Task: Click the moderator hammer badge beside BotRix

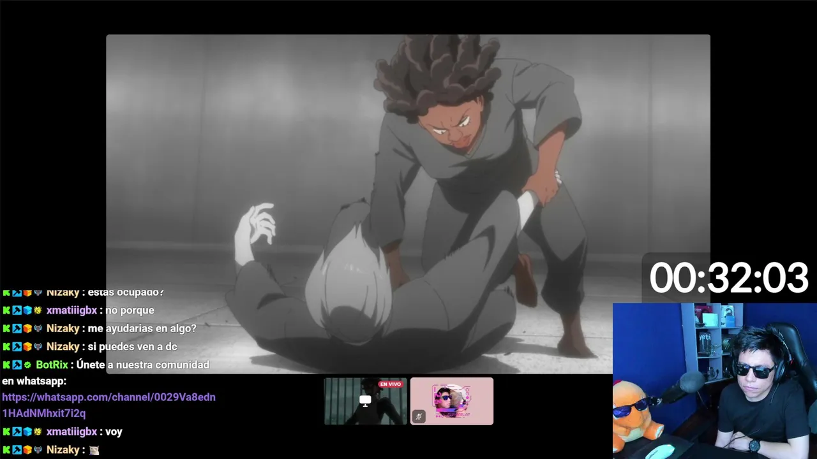Action: [x=17, y=365]
